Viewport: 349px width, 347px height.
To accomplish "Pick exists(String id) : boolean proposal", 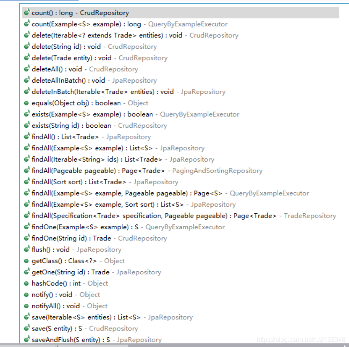I will click(x=181, y=125).
